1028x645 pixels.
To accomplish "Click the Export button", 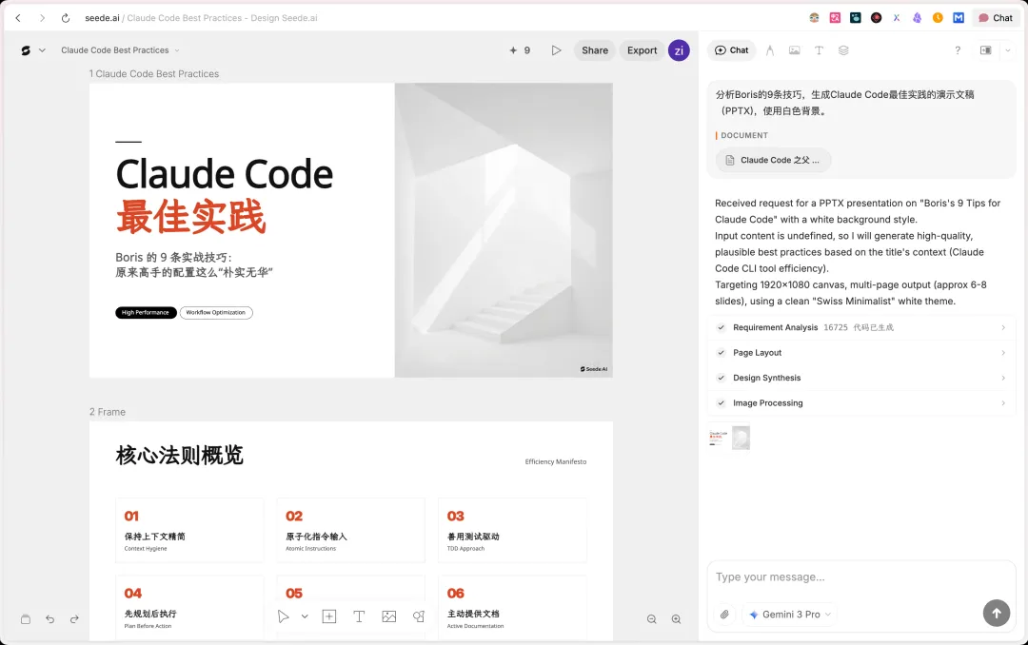I will click(x=642, y=50).
